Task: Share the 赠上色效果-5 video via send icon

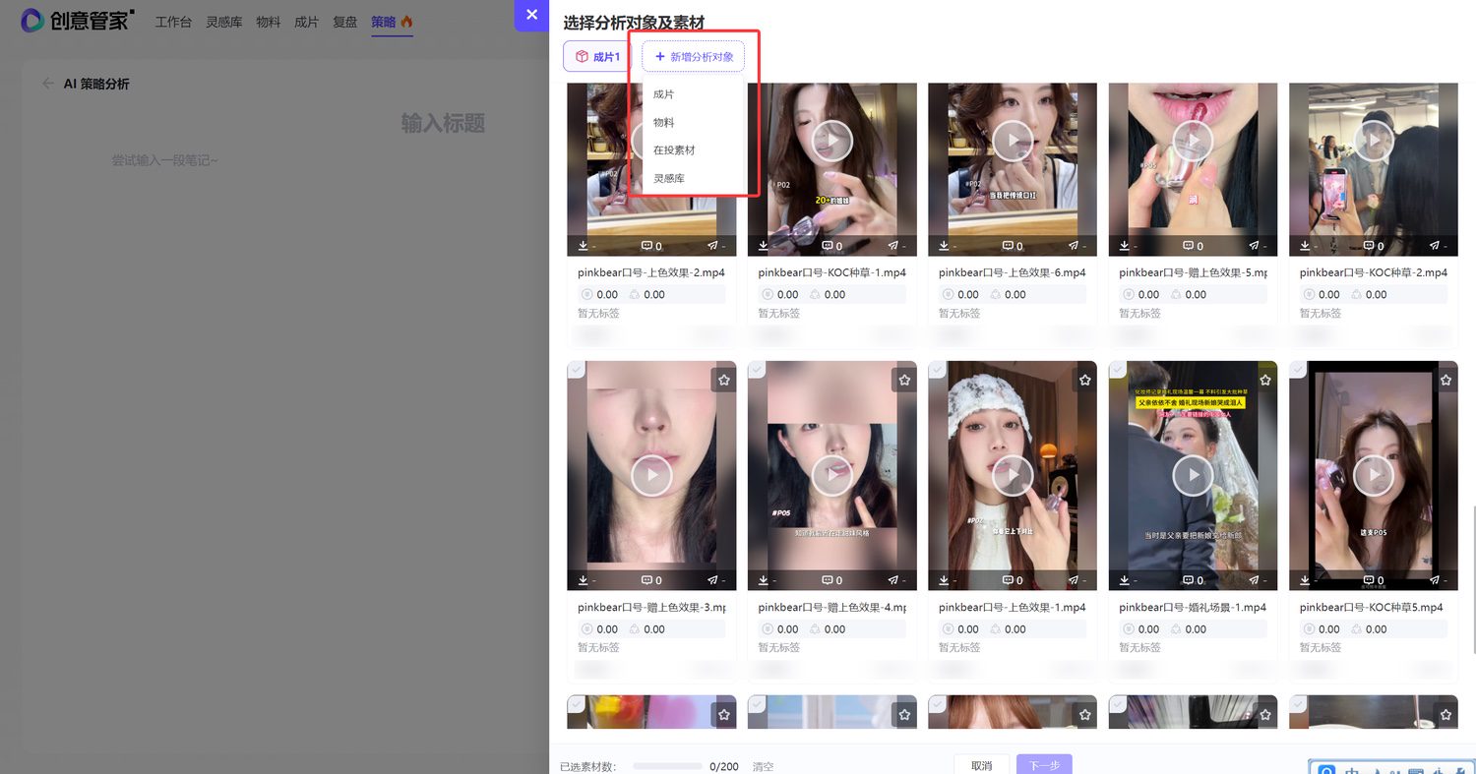Action: point(1255,246)
